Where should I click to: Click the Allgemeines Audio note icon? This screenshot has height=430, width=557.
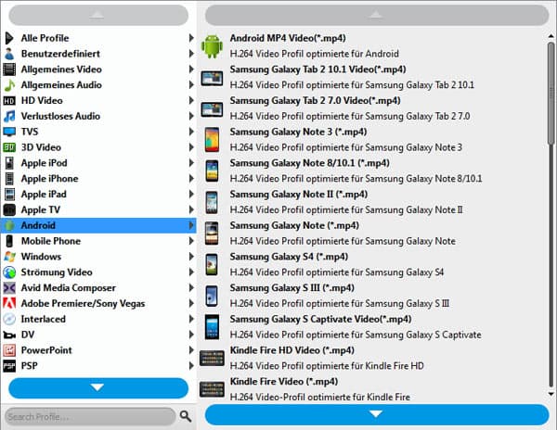9,85
